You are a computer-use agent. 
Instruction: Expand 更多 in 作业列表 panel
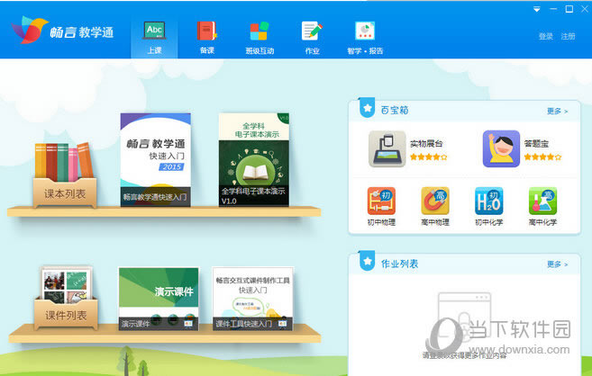point(557,264)
